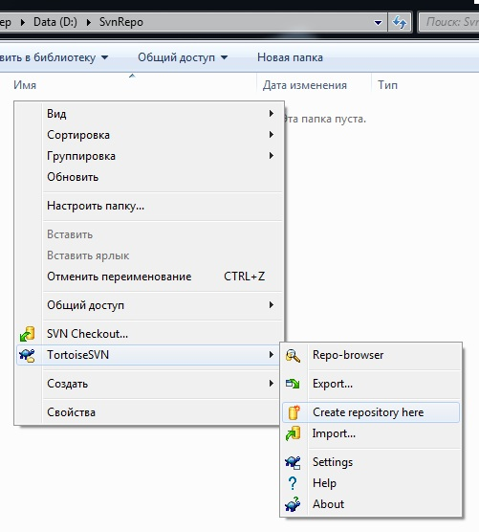The width and height of the screenshot is (479, 532).
Task: Click the Help question mark icon
Action: [x=293, y=483]
